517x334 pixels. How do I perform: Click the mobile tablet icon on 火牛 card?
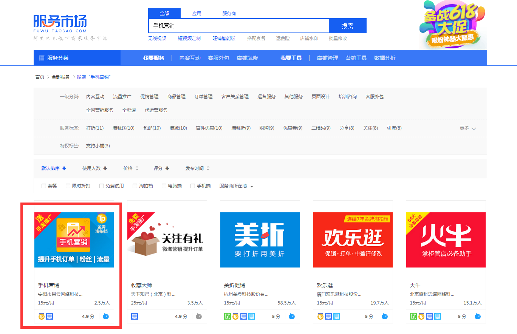pyautogui.click(x=438, y=316)
